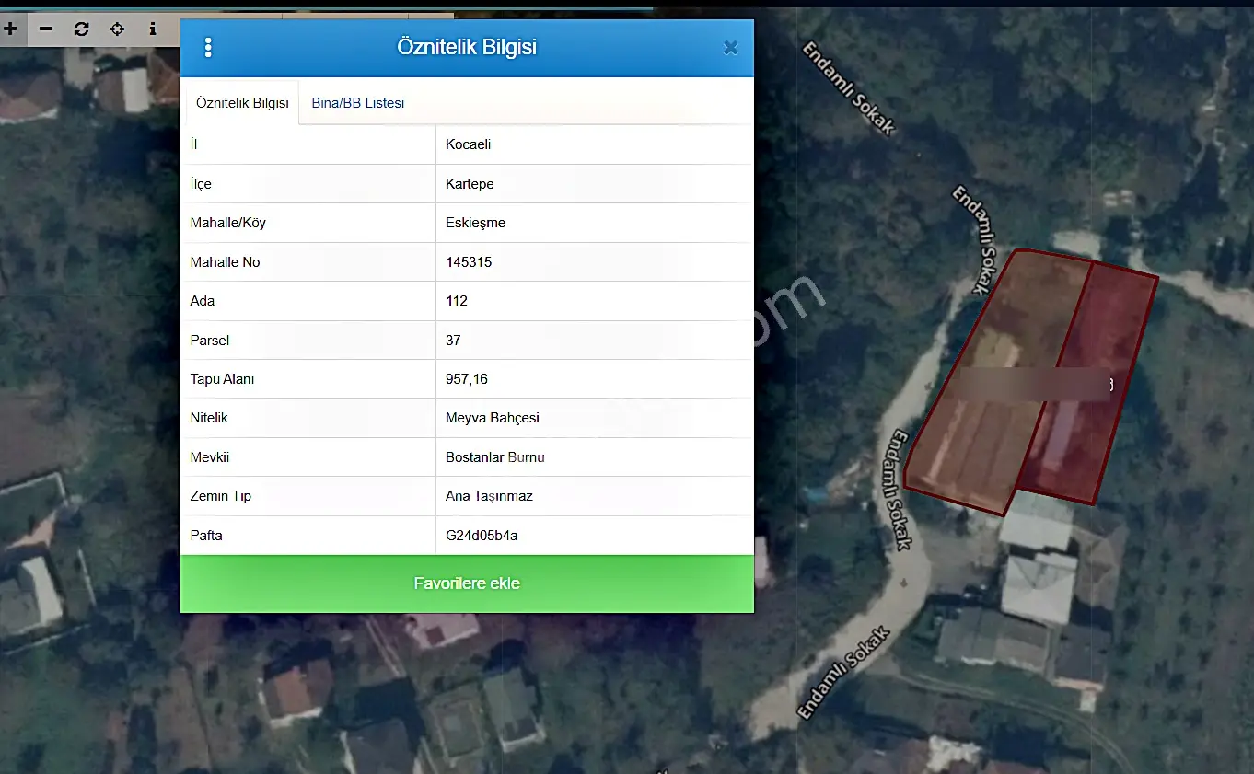Click the Meyva Bahçesi Nitelik value
The image size is (1254, 774).
[493, 418]
